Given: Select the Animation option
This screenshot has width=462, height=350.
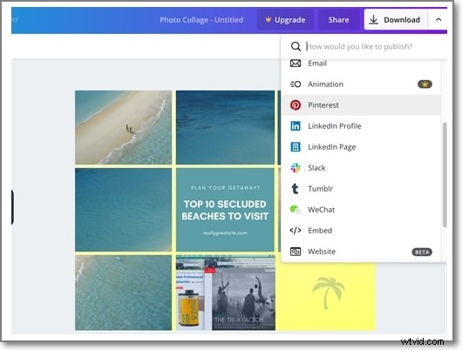Looking at the screenshot, I should click(361, 84).
